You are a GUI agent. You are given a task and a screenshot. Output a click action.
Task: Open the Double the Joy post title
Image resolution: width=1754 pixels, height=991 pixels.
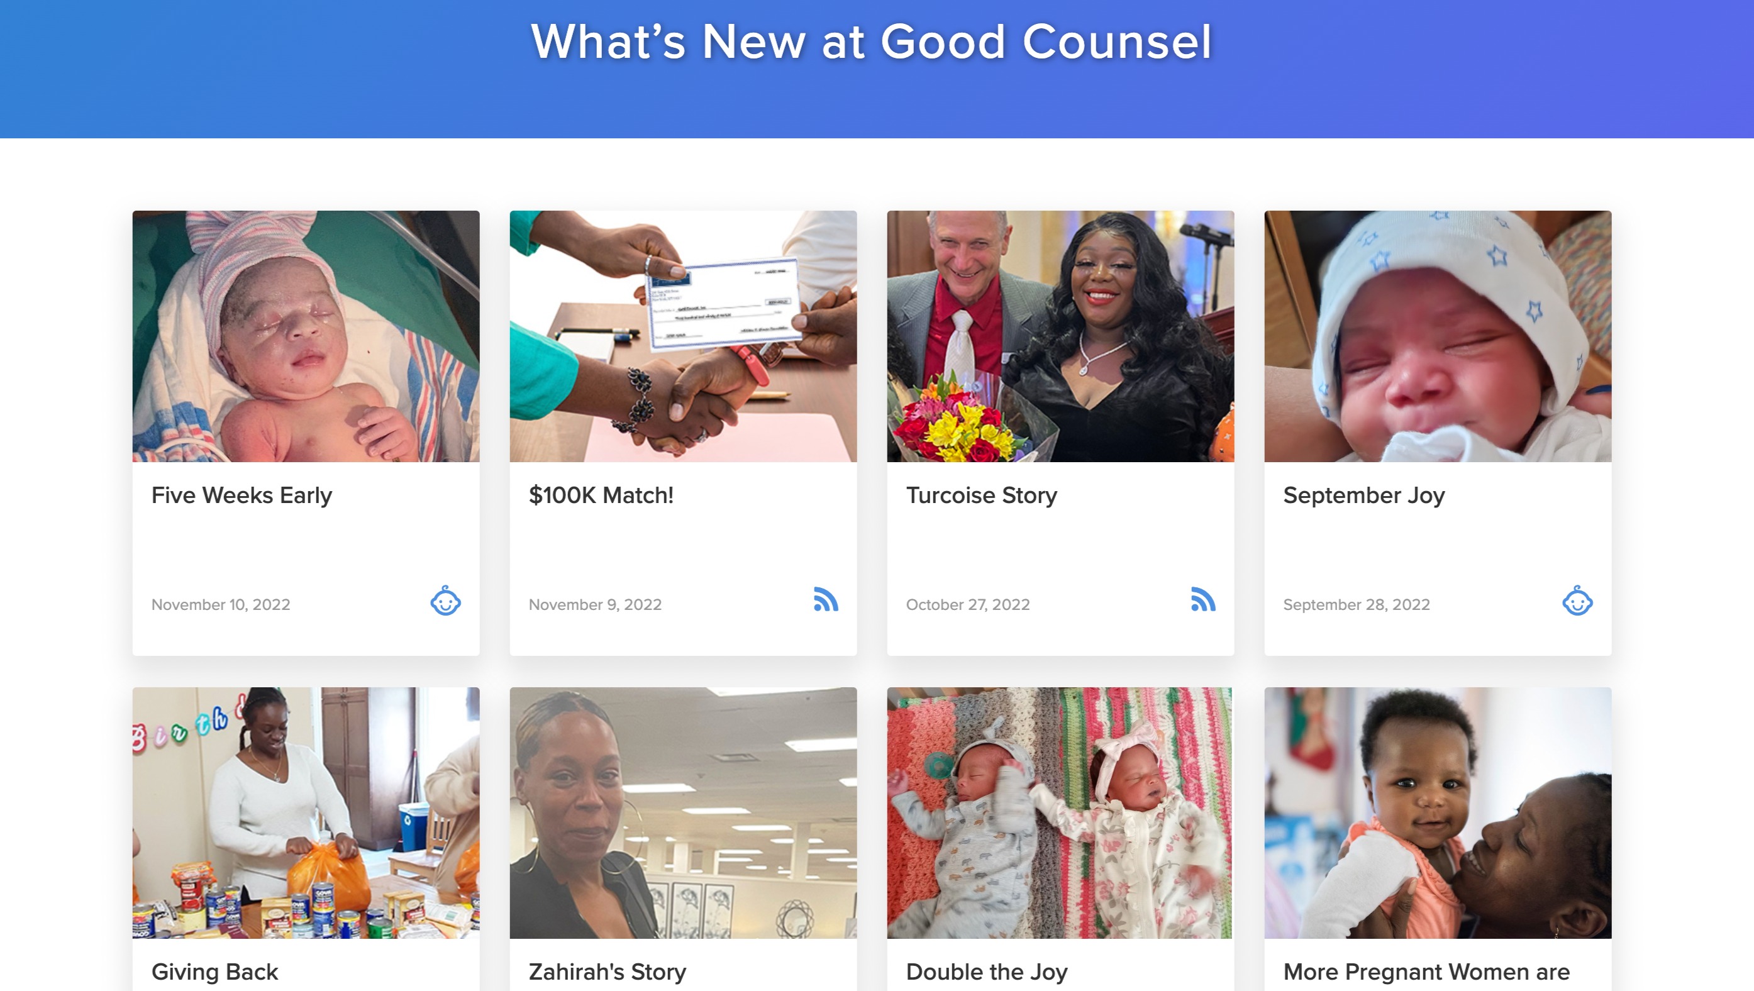coord(987,972)
